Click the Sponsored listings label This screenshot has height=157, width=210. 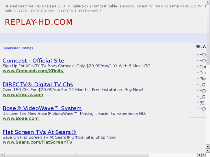point(18,48)
